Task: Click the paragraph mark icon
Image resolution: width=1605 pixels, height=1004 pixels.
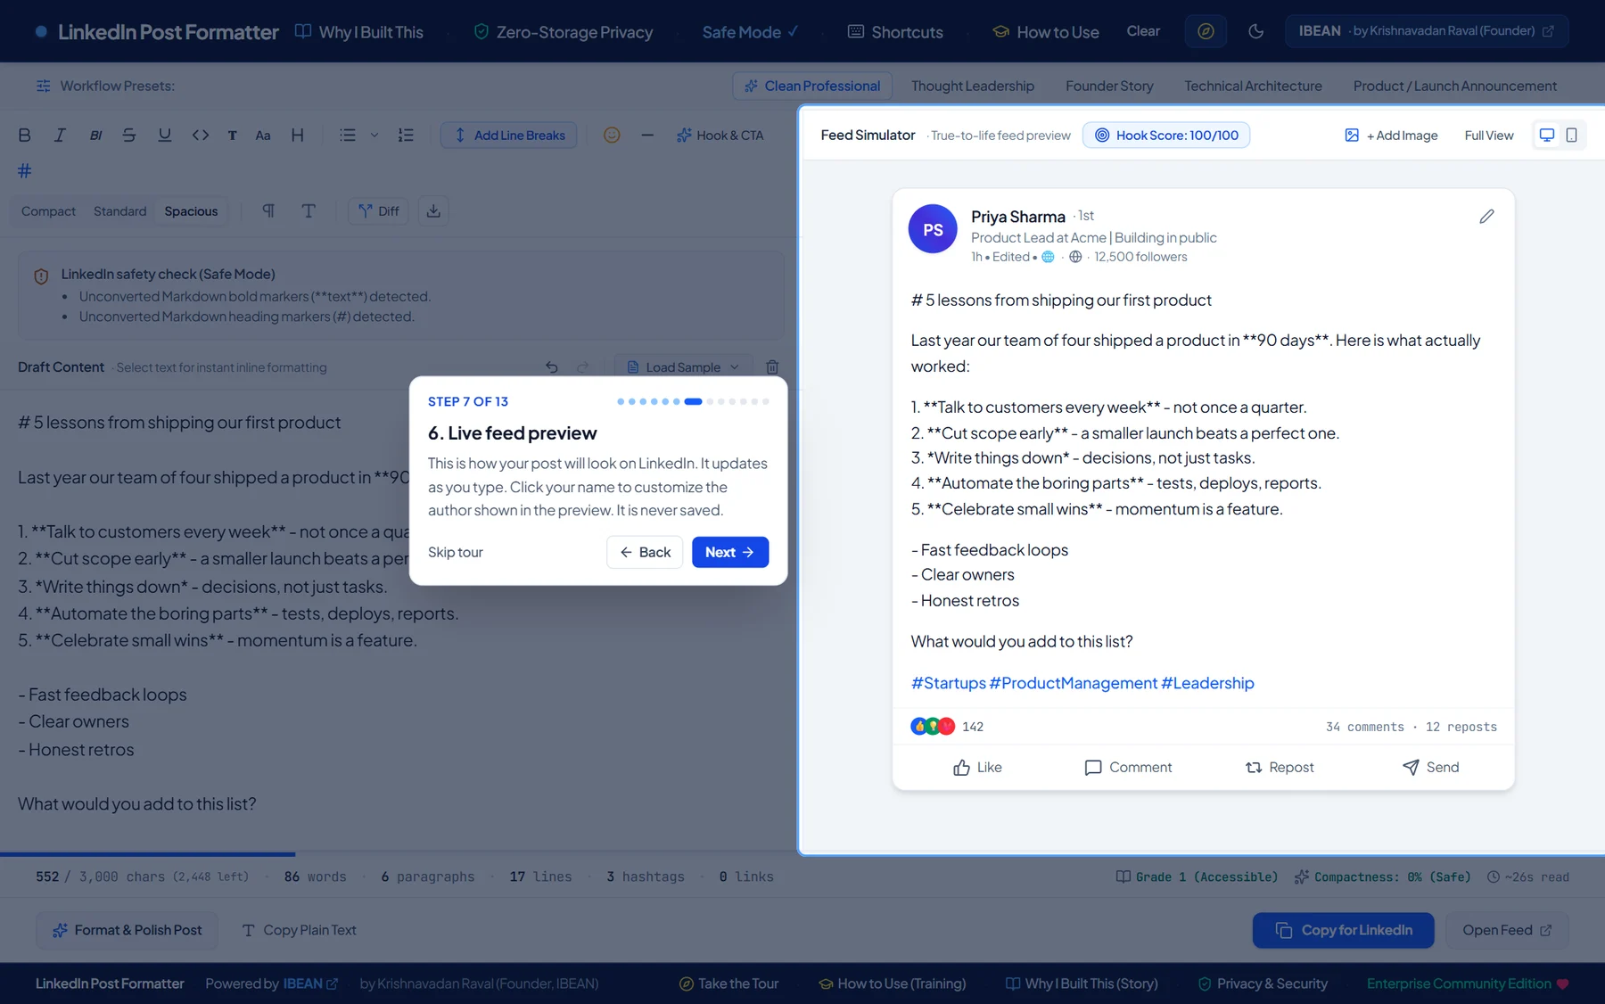Action: (x=268, y=211)
